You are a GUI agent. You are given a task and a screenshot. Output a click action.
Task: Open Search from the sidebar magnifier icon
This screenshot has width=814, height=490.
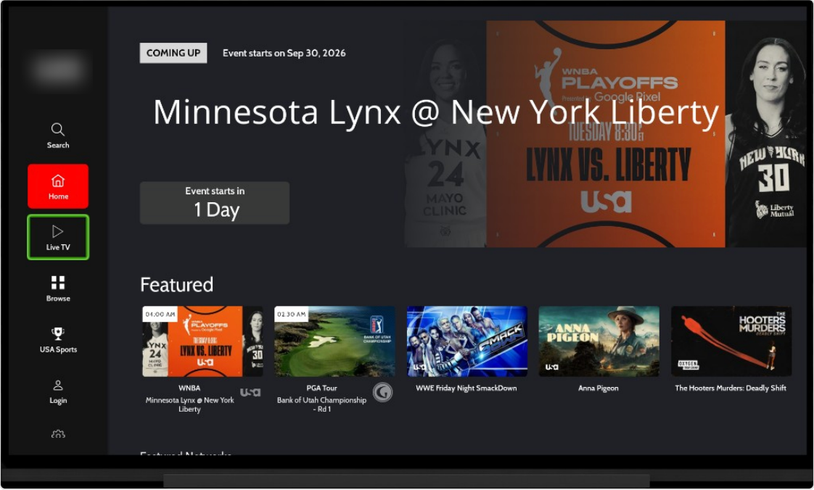tap(57, 129)
